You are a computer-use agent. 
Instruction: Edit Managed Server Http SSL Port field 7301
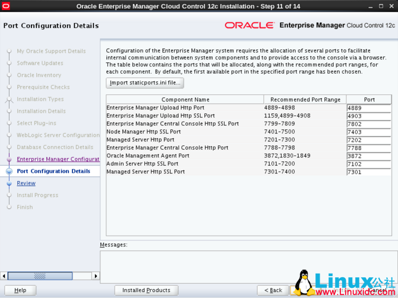point(368,172)
